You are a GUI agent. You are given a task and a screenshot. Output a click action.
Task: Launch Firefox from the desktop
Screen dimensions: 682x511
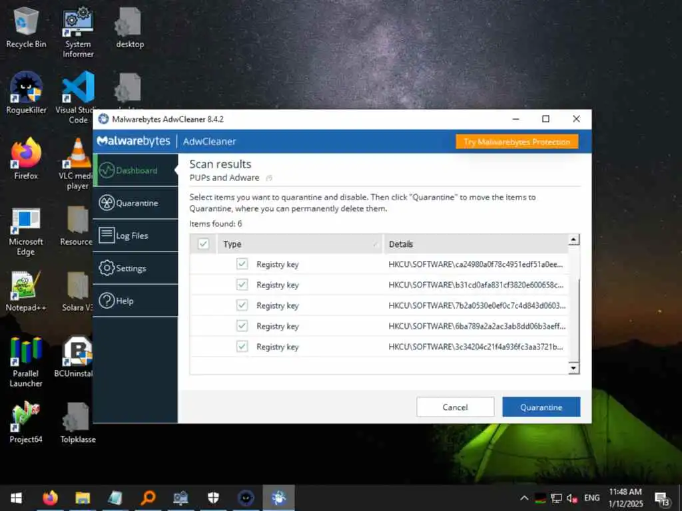click(26, 159)
